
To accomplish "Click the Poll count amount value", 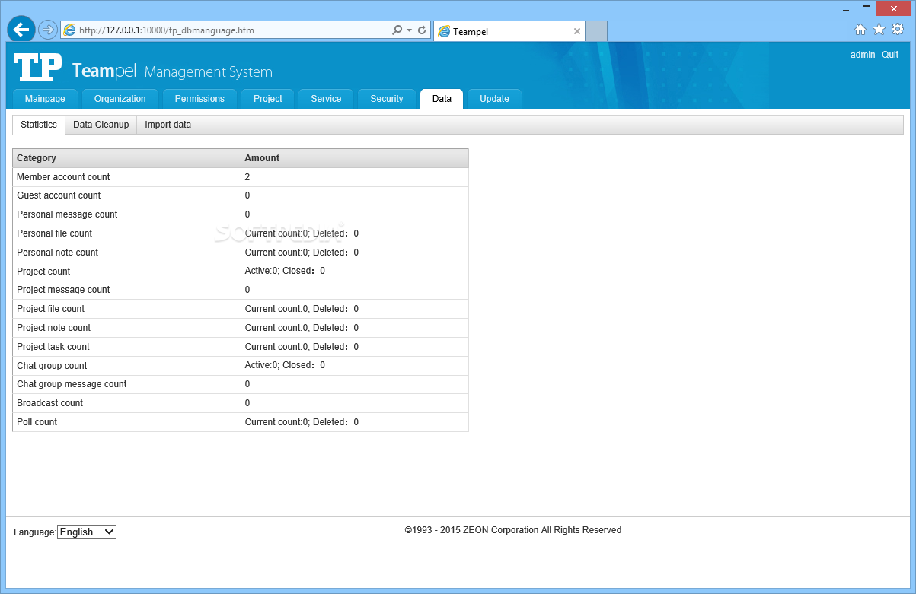I will tap(302, 422).
